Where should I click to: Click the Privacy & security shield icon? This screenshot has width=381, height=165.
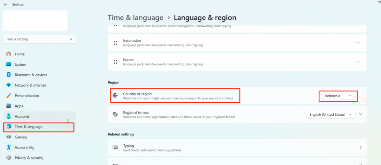(9, 158)
